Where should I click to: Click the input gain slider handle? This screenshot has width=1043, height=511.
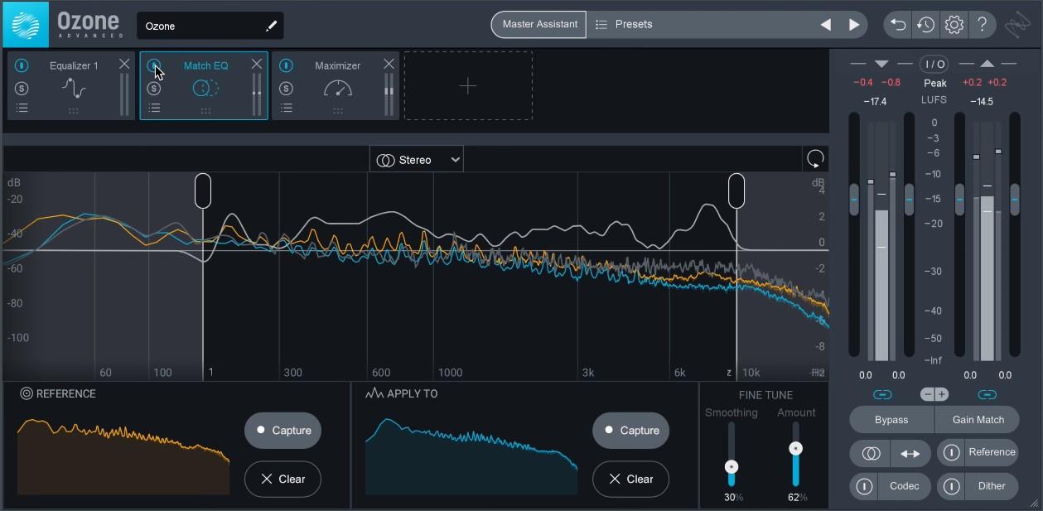[854, 200]
